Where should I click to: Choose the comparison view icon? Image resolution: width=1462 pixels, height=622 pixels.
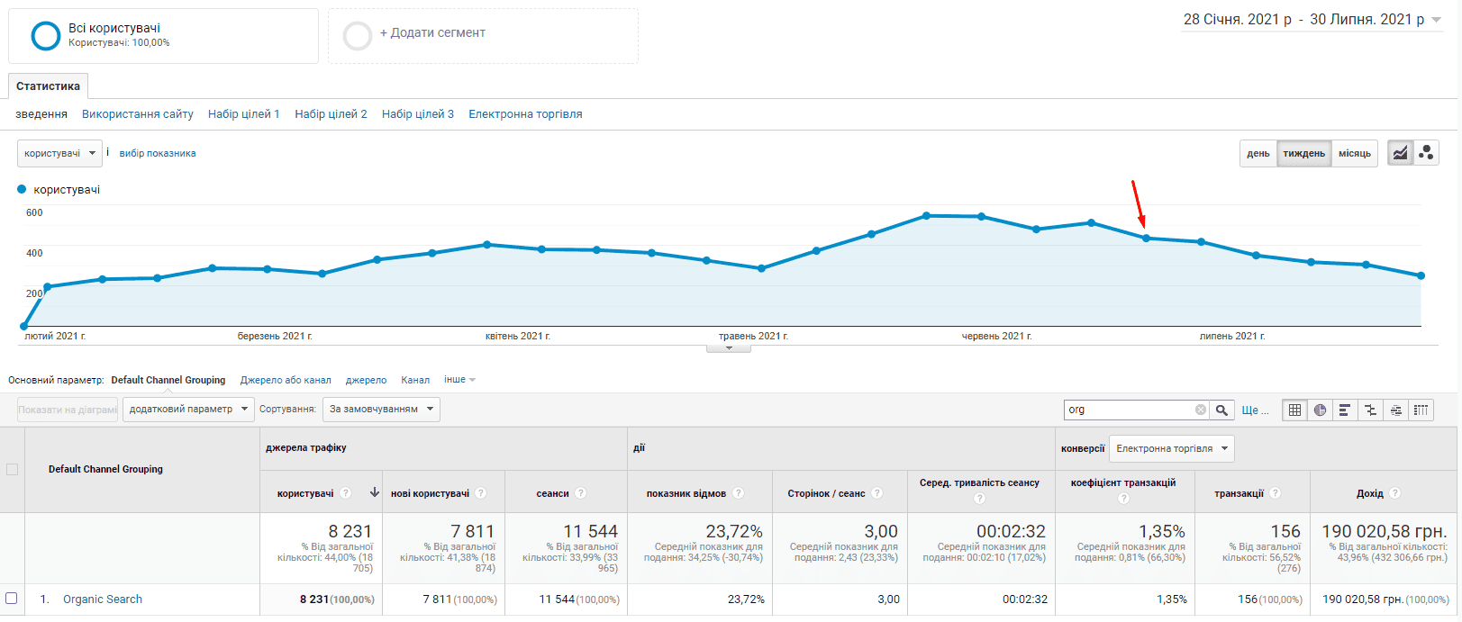(1370, 410)
